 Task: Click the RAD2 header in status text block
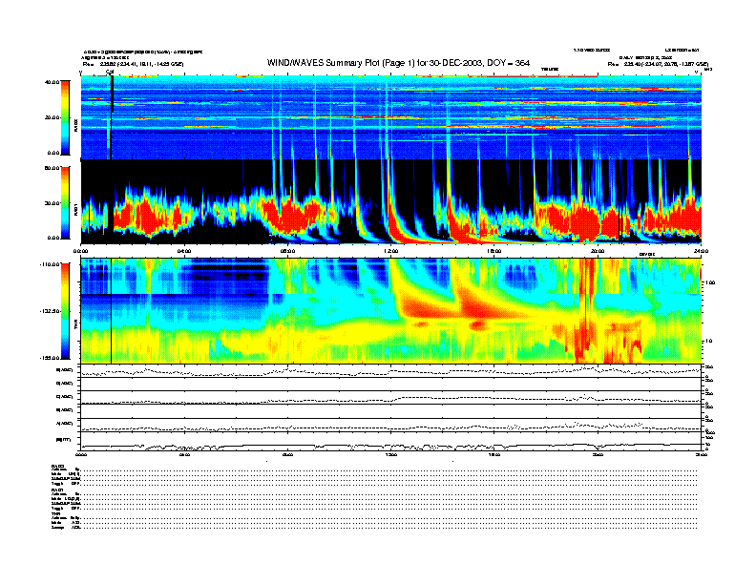pyautogui.click(x=57, y=466)
